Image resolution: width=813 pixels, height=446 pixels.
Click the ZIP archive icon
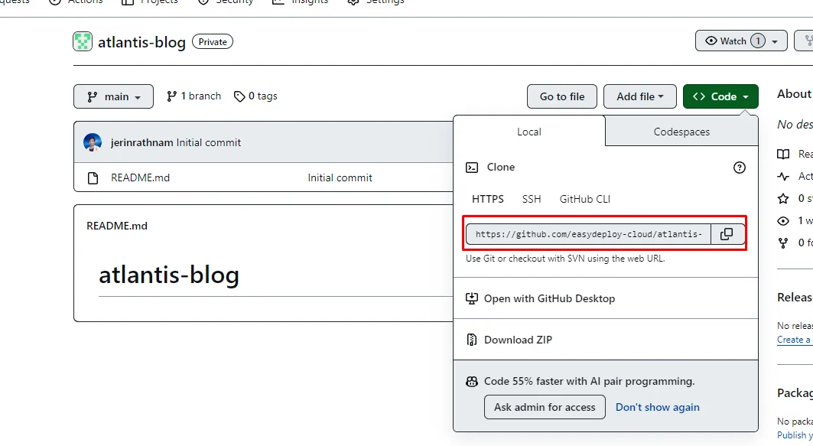tap(472, 340)
